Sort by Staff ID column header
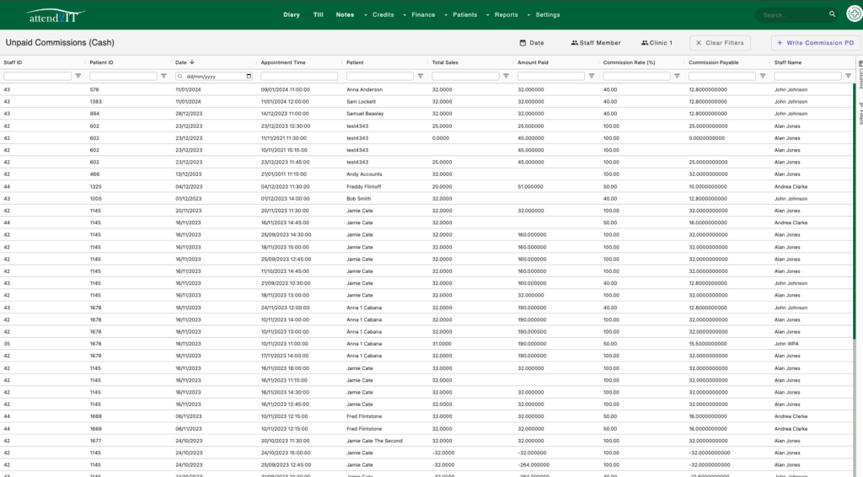The image size is (863, 477). point(13,62)
